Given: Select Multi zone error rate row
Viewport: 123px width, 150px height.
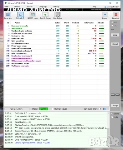Looking at the screenshot, I should 57,66.
